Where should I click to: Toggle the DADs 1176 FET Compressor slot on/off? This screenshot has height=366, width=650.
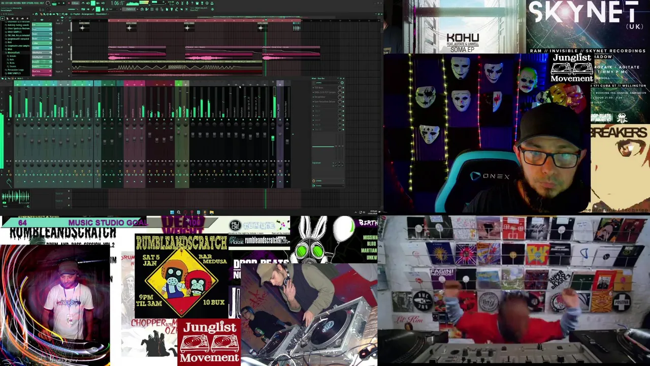pos(343,93)
